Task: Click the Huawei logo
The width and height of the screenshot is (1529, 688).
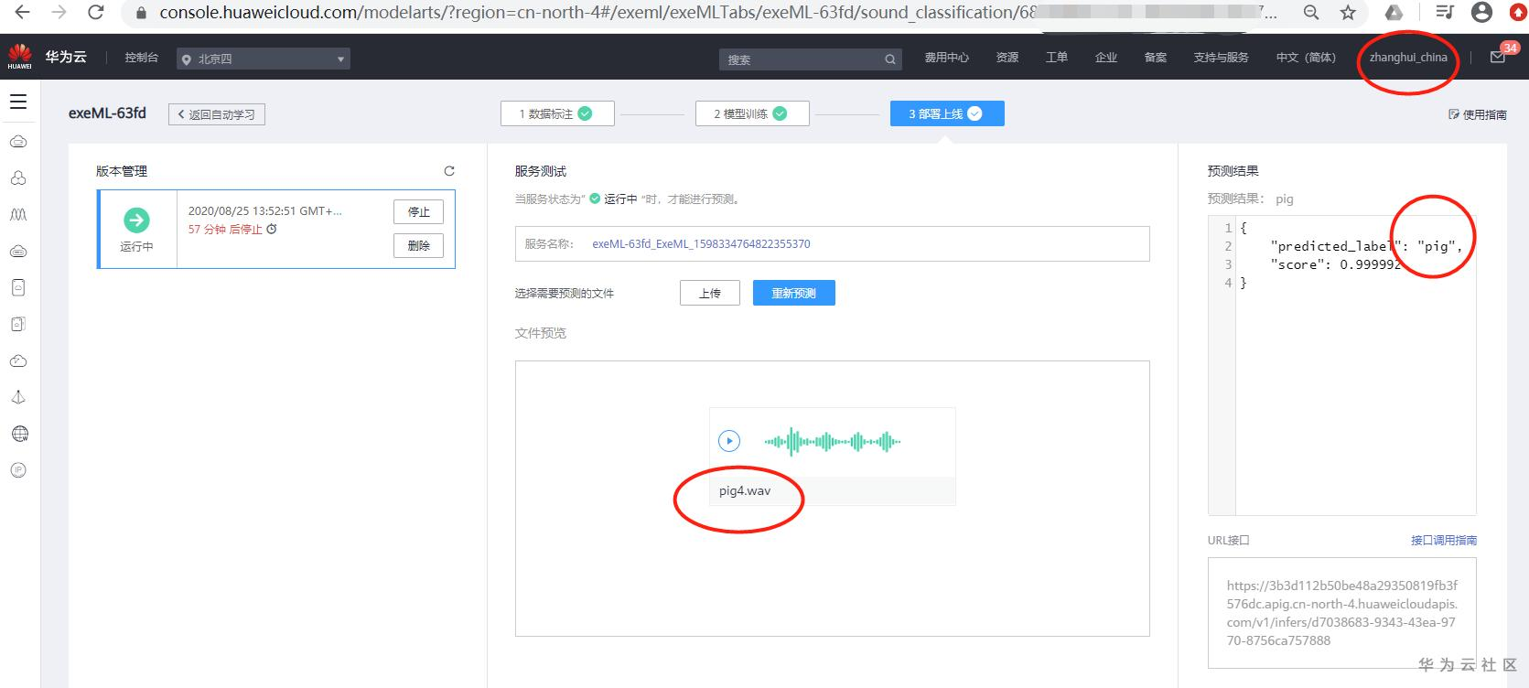Action: click(19, 58)
